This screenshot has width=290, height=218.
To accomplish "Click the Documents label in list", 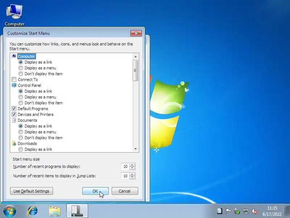I will (x=28, y=120).
